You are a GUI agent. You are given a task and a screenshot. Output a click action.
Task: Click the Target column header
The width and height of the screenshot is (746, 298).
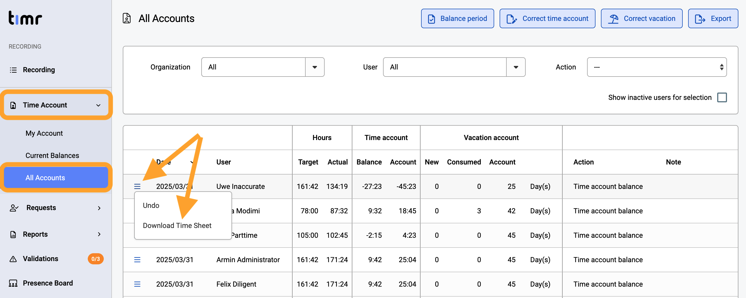[308, 162]
